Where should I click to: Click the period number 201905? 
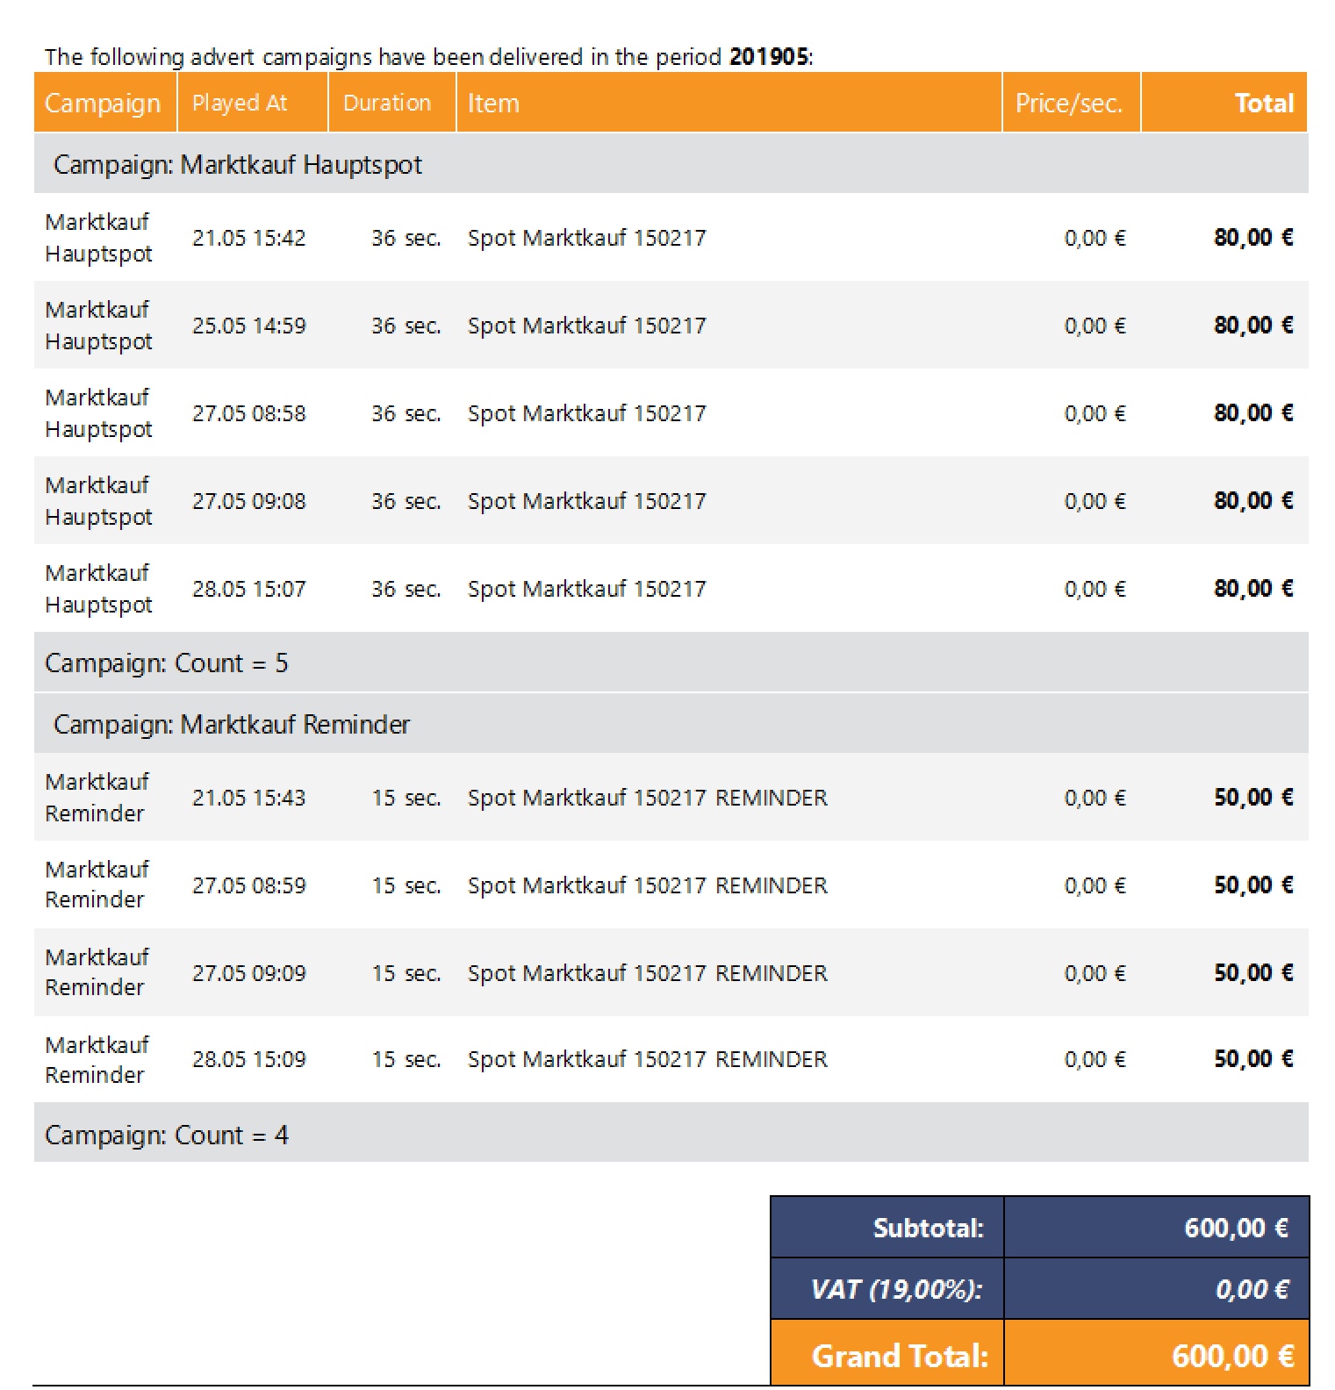tap(769, 57)
